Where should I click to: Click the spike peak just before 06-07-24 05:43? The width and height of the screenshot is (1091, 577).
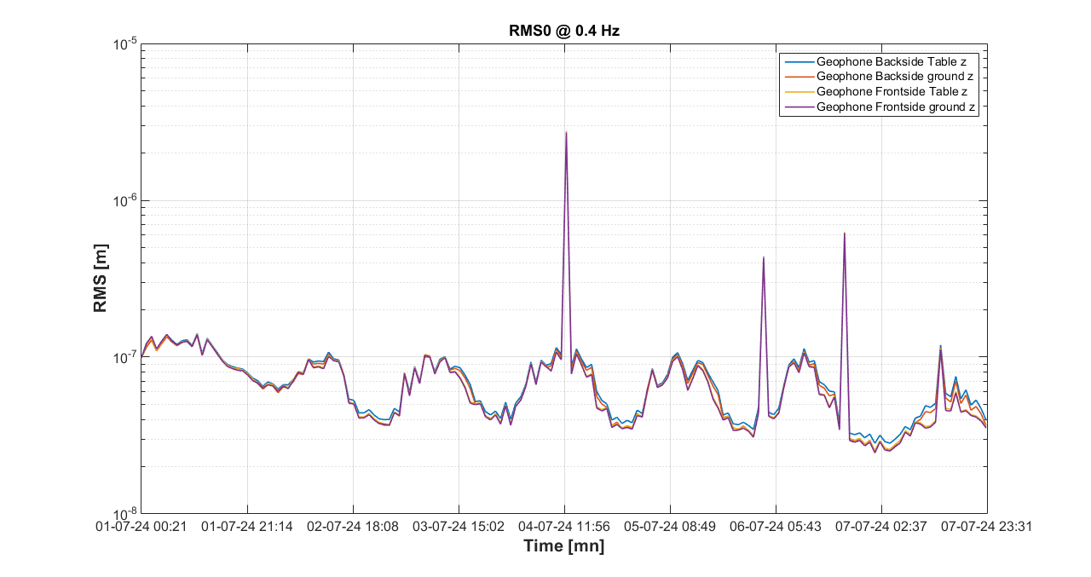tap(764, 257)
